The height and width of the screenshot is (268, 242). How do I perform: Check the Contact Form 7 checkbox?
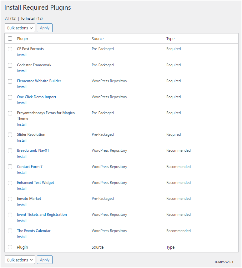(x=10, y=167)
